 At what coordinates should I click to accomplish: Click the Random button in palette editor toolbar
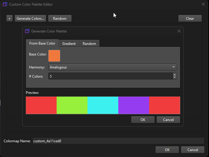coord(60,18)
